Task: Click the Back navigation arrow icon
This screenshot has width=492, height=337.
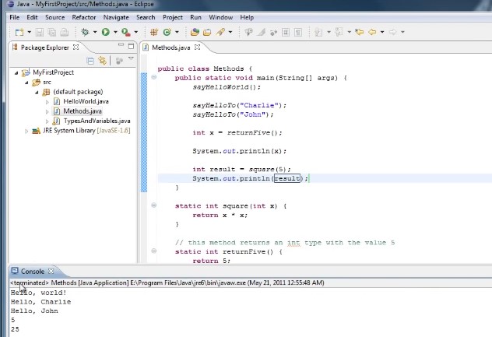Action: point(371,32)
